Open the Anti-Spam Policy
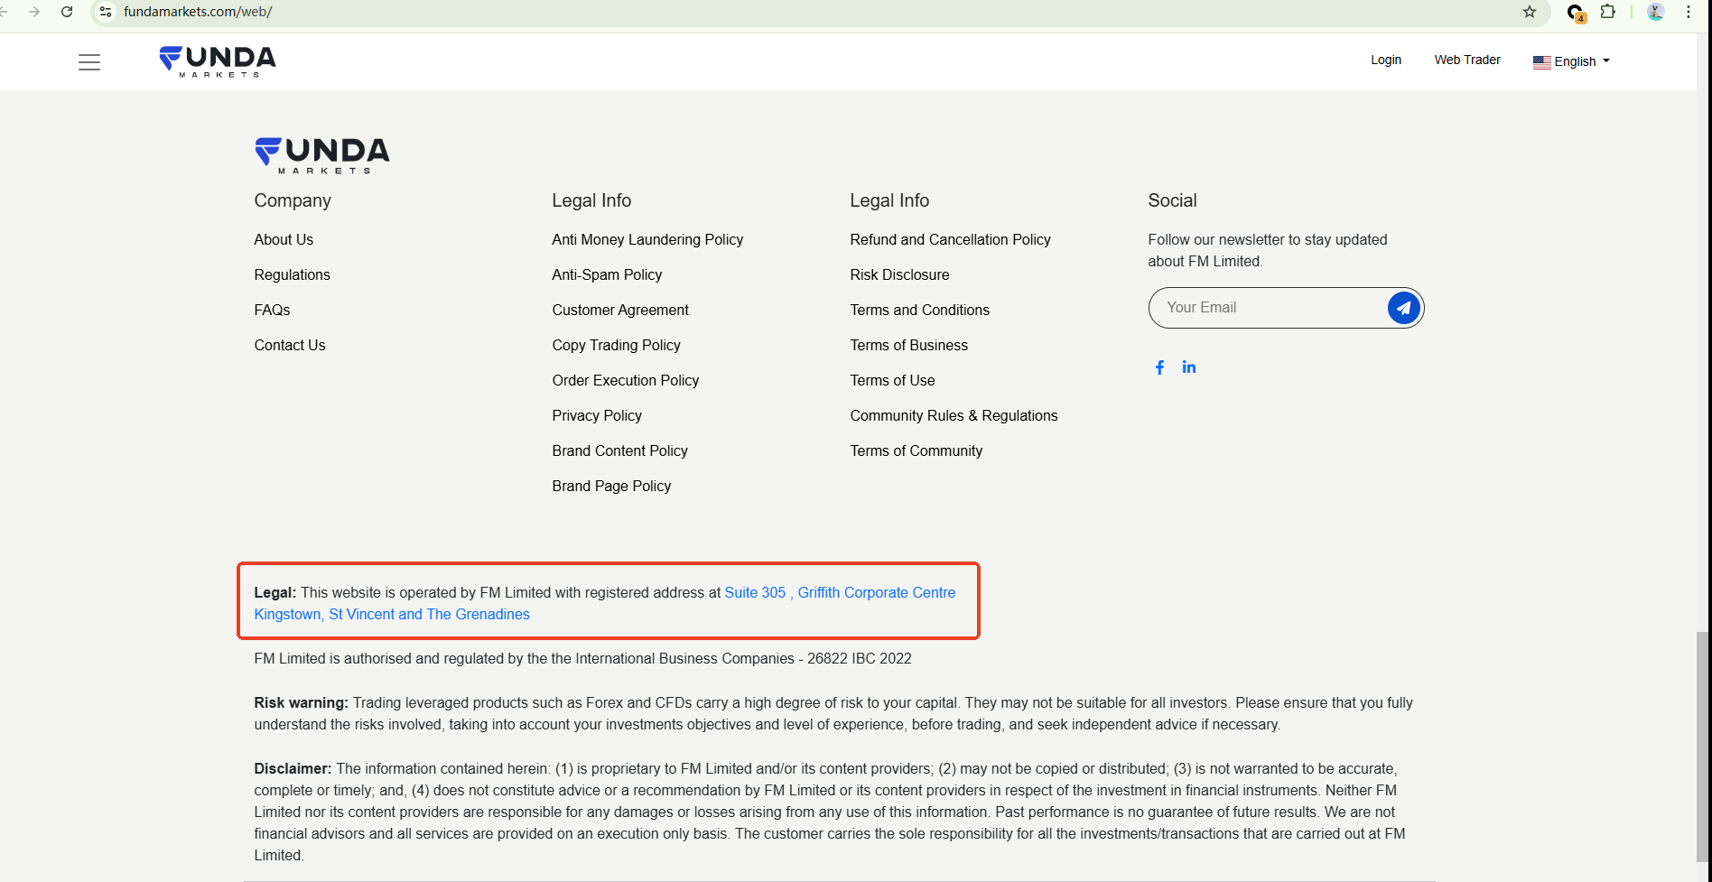This screenshot has width=1712, height=882. [607, 274]
